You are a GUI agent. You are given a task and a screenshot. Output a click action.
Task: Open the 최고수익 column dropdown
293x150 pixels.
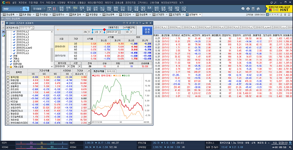[86, 74]
